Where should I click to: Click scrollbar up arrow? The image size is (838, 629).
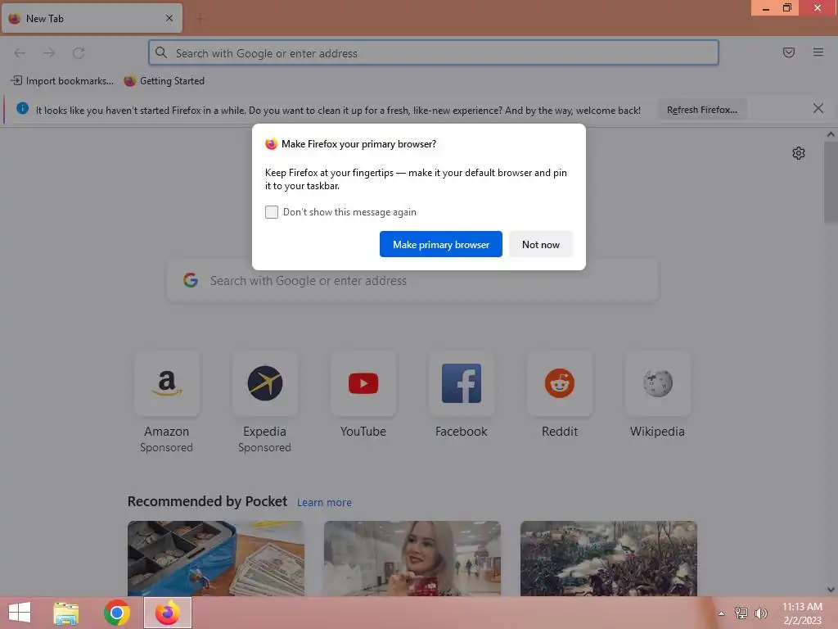831,135
